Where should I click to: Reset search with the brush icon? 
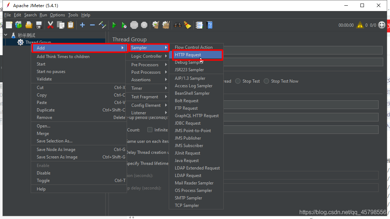[187, 25]
